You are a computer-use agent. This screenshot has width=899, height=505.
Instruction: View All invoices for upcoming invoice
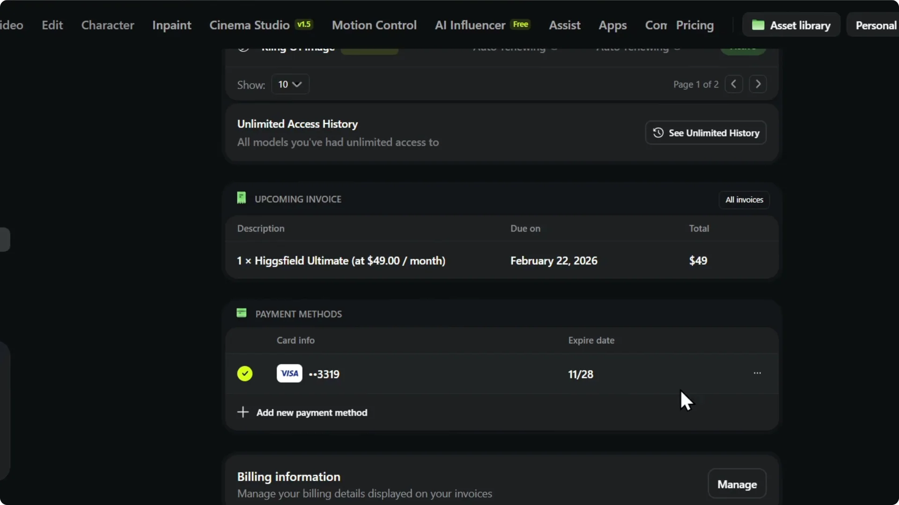tap(744, 200)
